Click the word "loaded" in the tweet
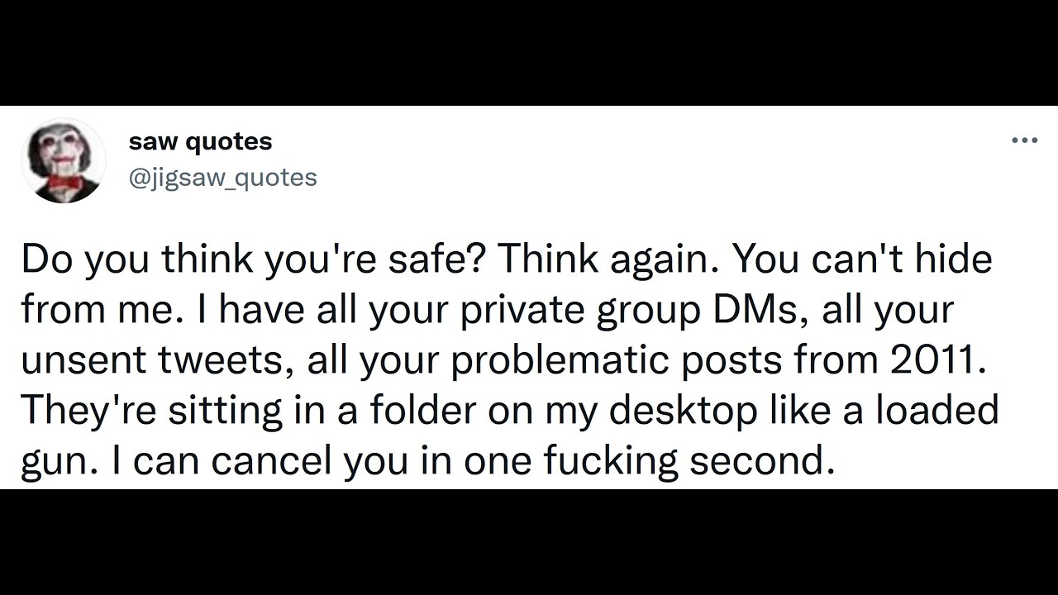 coord(938,410)
